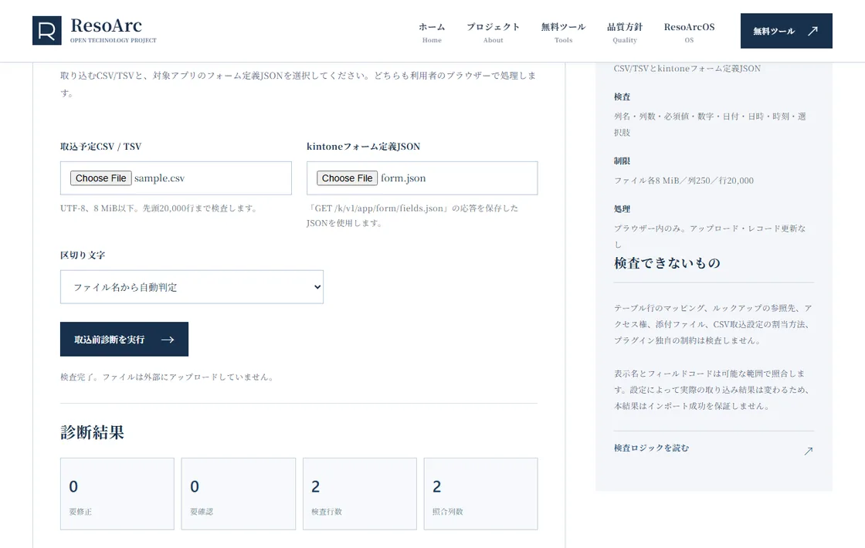Click the ResoArc R logo icon
Image resolution: width=865 pixels, height=548 pixels.
47,30
